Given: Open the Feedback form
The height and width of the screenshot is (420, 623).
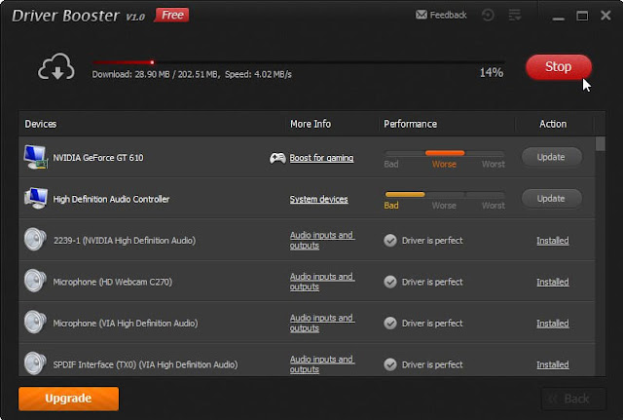Looking at the screenshot, I should pyautogui.click(x=441, y=16).
